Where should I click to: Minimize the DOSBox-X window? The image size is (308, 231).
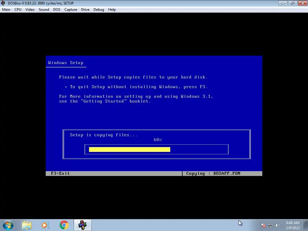[283, 3]
